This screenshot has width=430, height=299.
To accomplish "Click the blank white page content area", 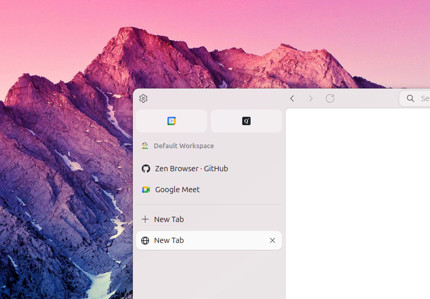I will click(358, 204).
